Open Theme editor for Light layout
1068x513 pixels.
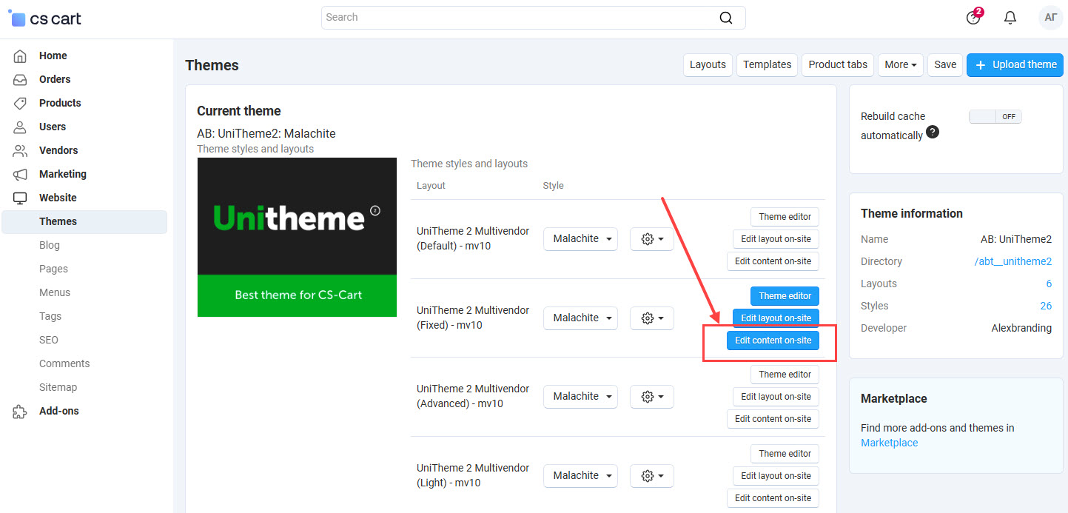pyautogui.click(x=785, y=454)
